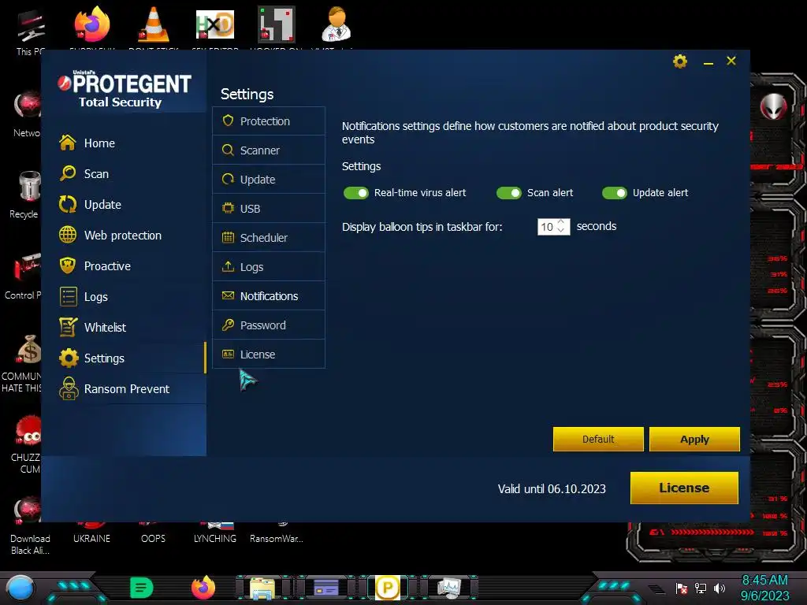Click the yellow License button

click(684, 488)
